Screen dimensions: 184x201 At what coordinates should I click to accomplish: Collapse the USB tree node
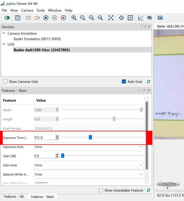4,44
